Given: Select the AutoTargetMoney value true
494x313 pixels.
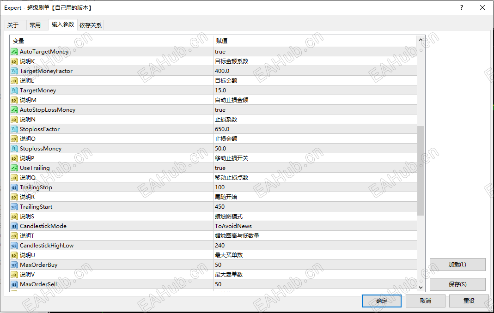Looking at the screenshot, I should pyautogui.click(x=315, y=52).
